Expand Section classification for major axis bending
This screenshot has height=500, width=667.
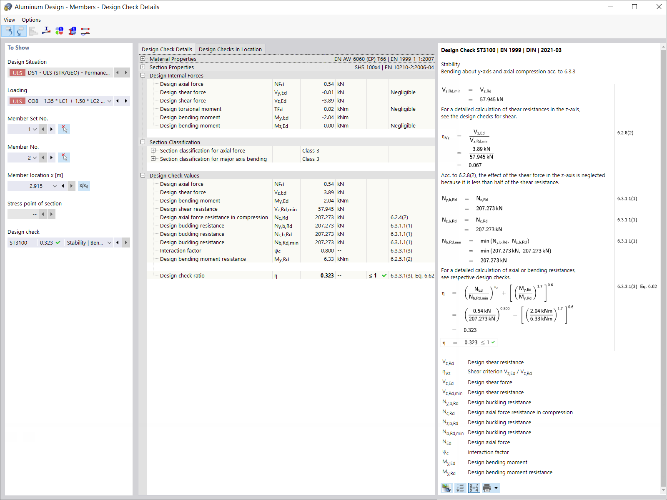coord(153,159)
